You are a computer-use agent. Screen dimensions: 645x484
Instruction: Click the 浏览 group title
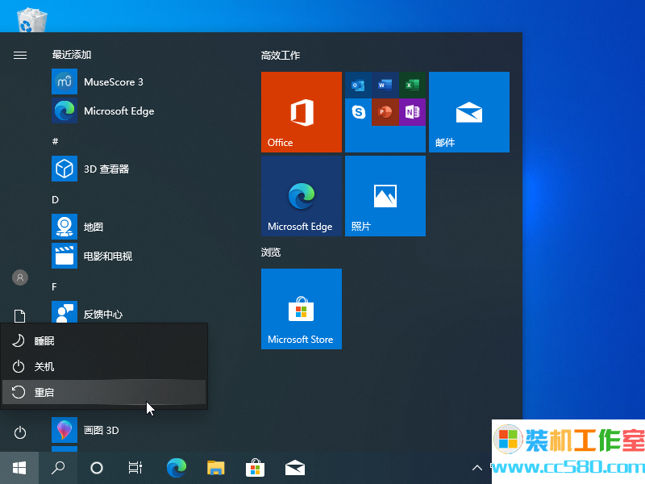point(271,252)
